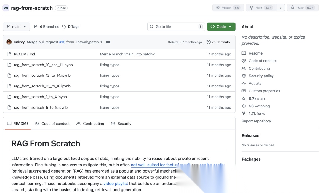Click the mdrxy author name
320x193 pixels.
pyautogui.click(x=19, y=42)
